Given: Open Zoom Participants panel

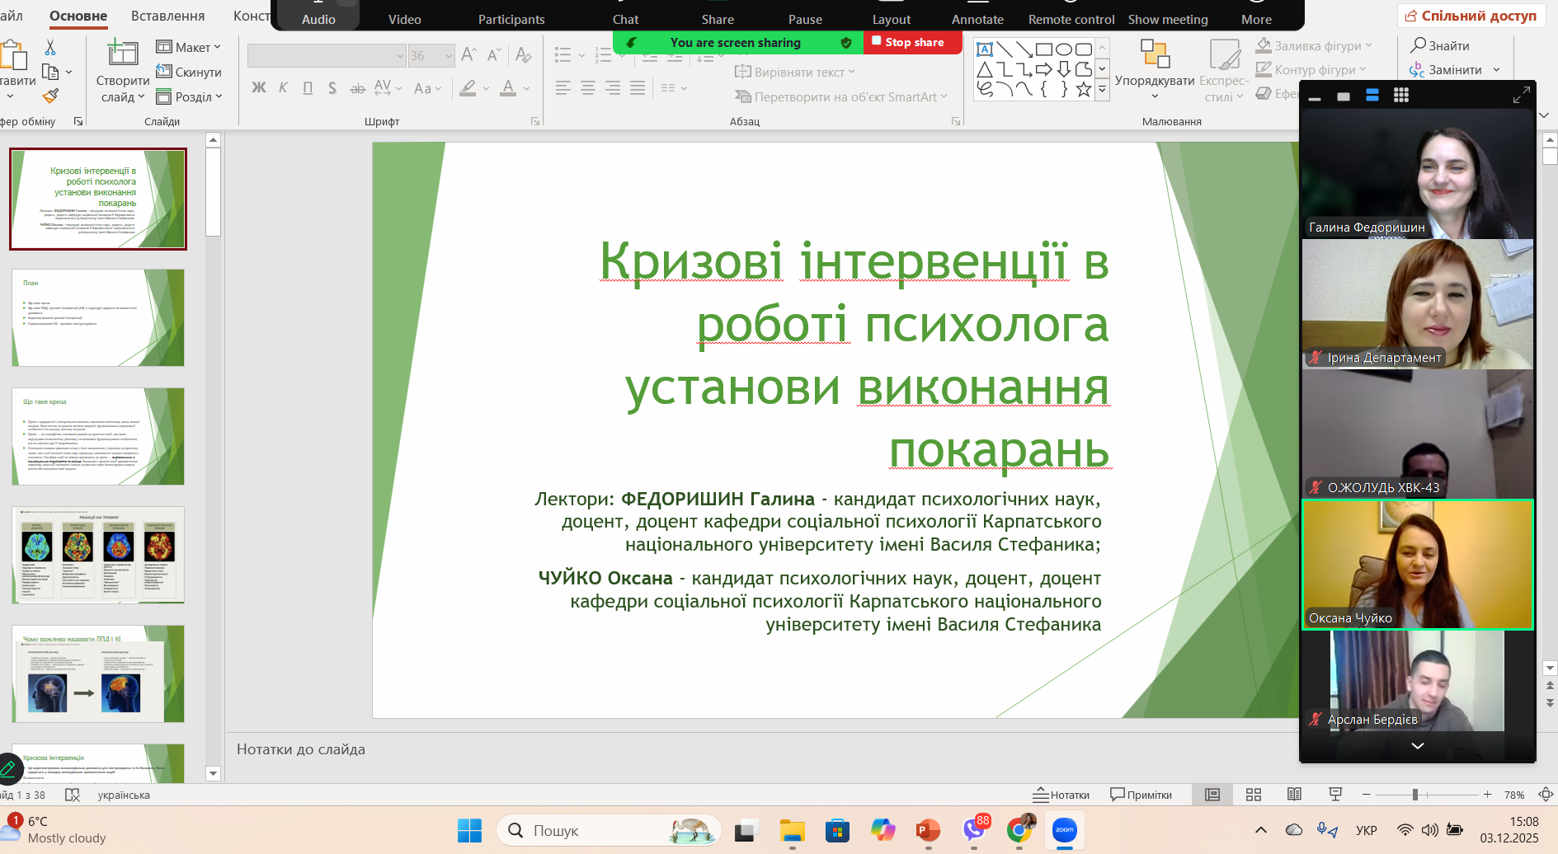Looking at the screenshot, I should coord(511,19).
